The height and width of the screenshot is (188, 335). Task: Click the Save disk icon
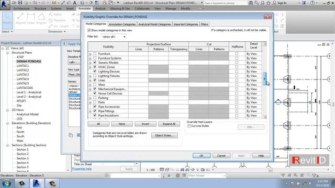click(20, 3)
